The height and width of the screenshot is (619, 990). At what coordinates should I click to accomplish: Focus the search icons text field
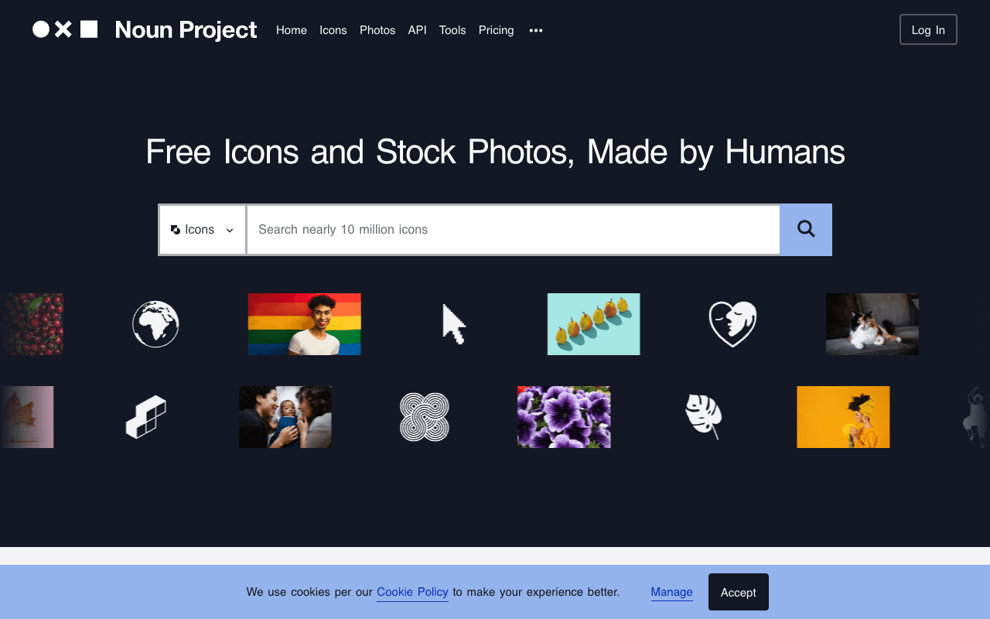click(x=513, y=230)
